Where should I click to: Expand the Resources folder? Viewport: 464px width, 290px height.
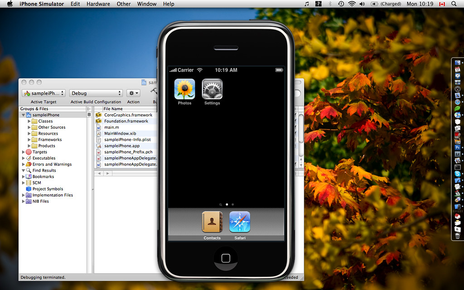29,134
